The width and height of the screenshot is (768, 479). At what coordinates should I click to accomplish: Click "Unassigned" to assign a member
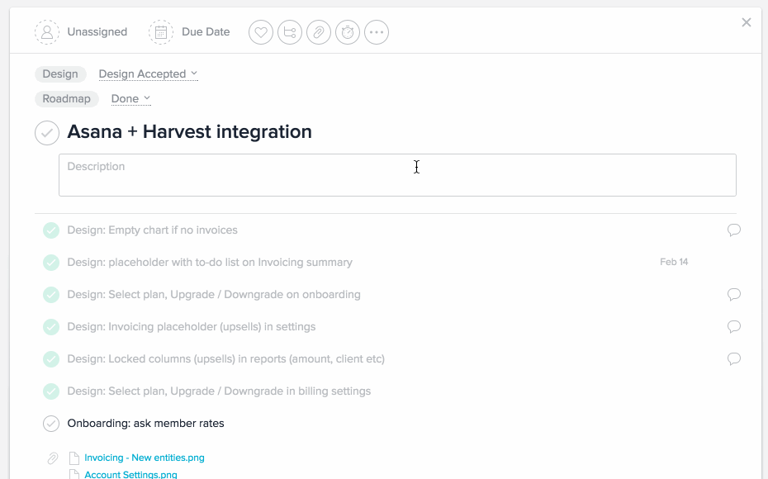[x=97, y=31]
